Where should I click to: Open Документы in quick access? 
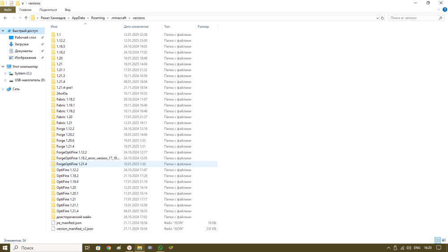(x=23, y=51)
